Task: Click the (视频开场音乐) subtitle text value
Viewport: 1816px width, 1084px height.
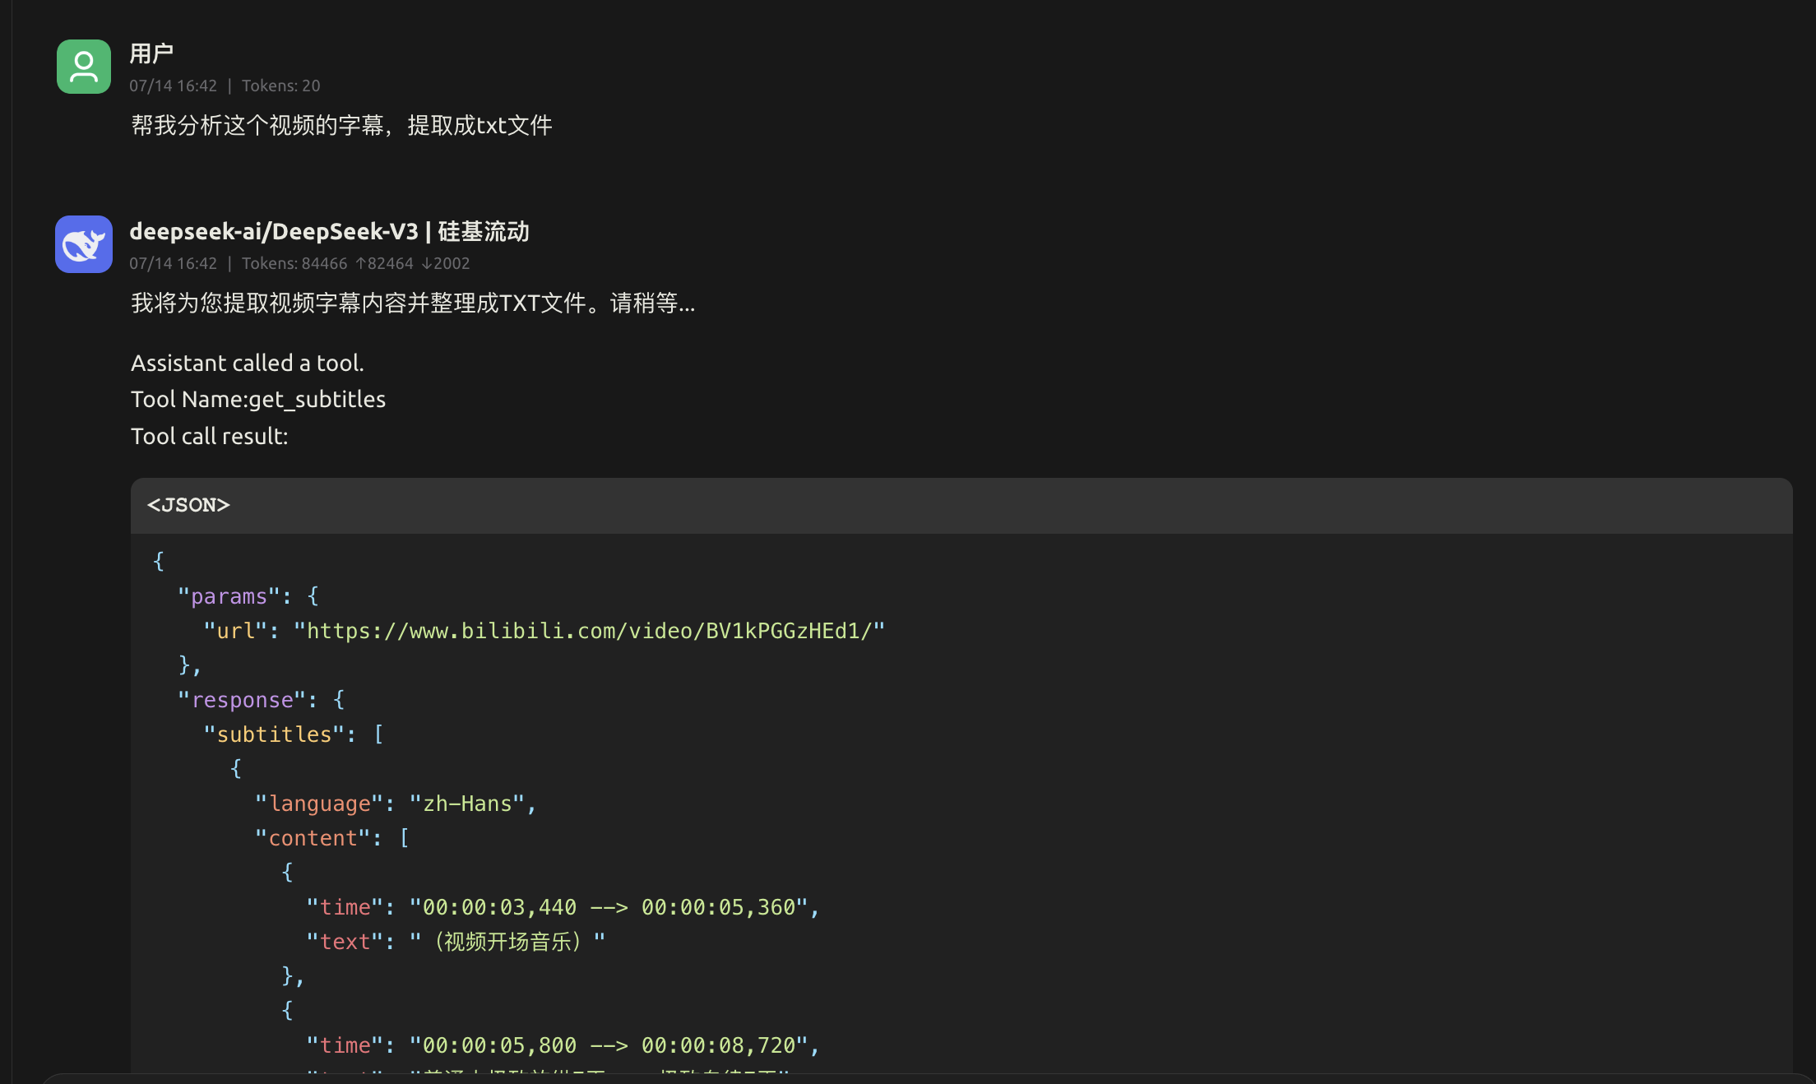Action: point(507,942)
